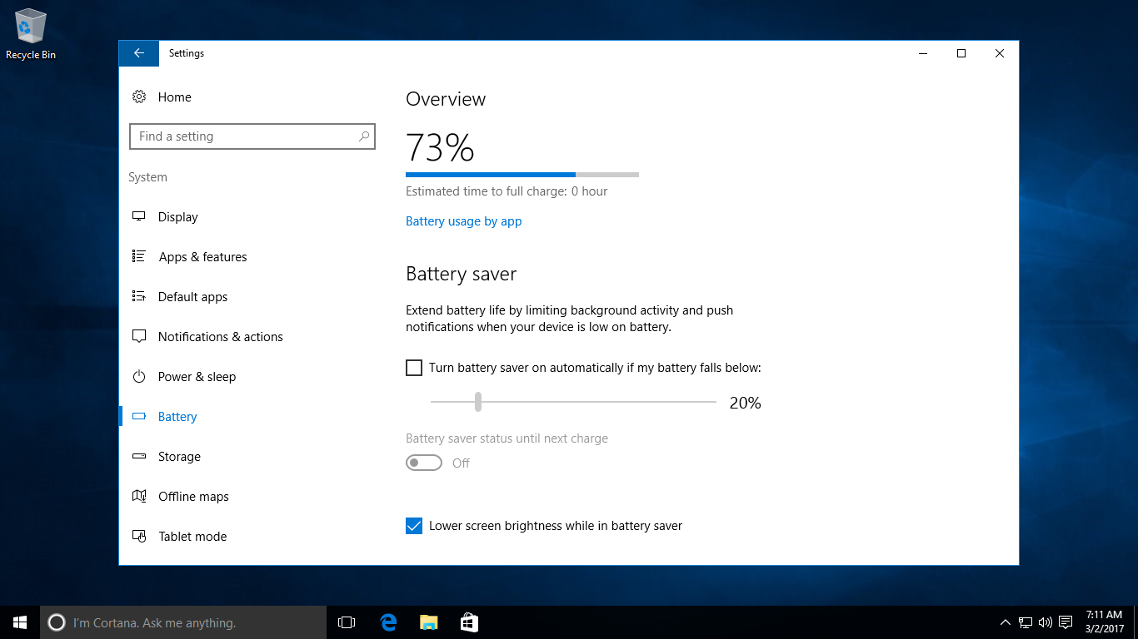
Task: Click the Notifications & actions speech icon
Action: pos(139,337)
